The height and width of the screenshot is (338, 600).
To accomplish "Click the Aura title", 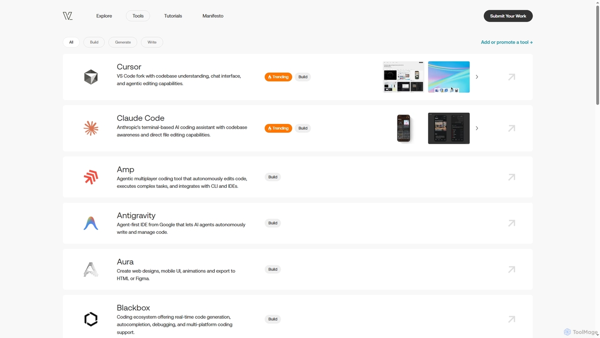I will coord(125,262).
